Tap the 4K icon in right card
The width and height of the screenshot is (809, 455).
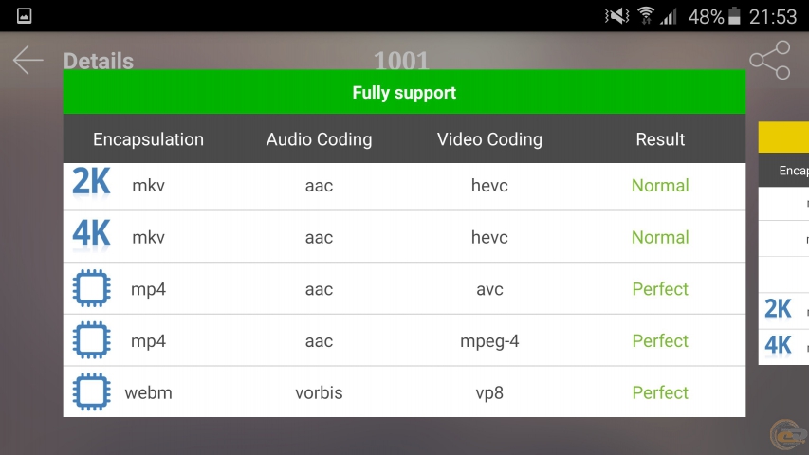778,346
